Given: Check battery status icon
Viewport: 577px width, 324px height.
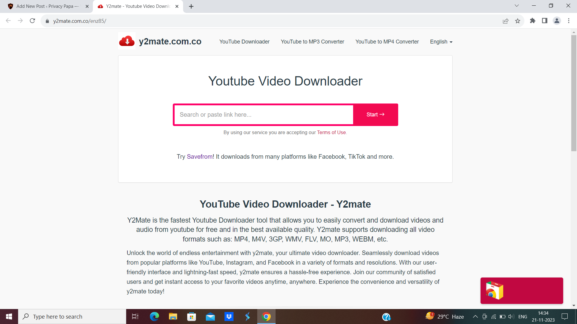Looking at the screenshot, I should pos(502,316).
